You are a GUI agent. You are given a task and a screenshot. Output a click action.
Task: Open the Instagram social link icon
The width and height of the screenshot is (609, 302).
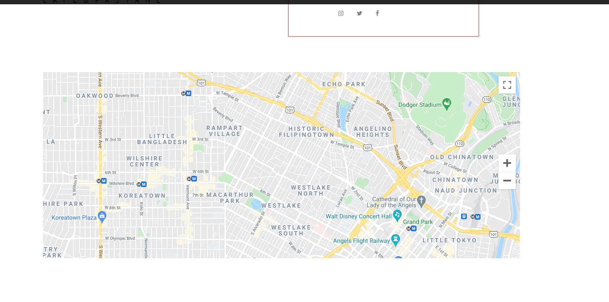pyautogui.click(x=341, y=13)
